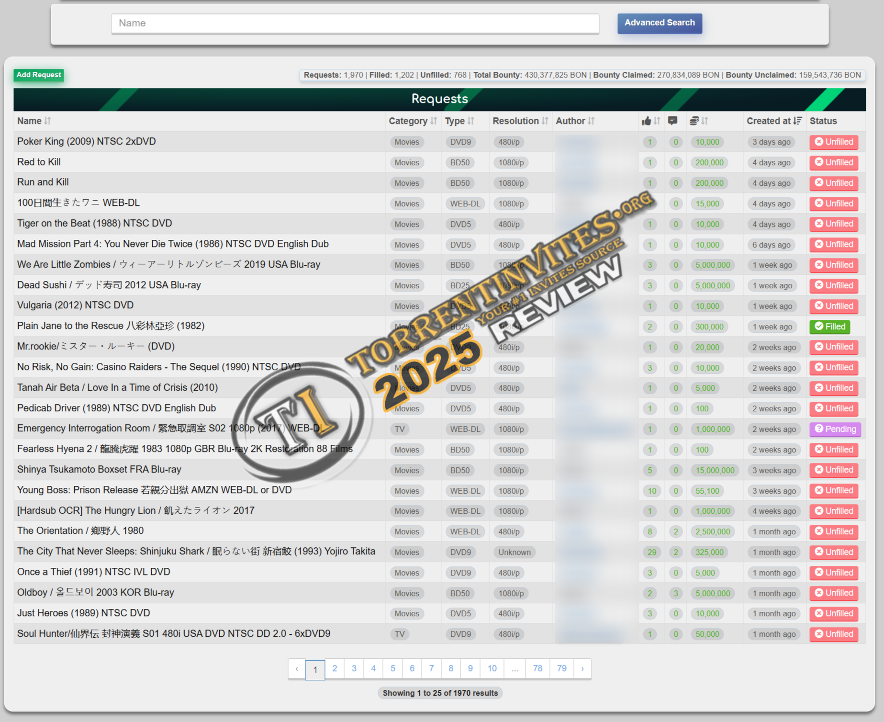This screenshot has height=722, width=884.
Task: Click next page arrow in pagination
Action: pos(582,668)
